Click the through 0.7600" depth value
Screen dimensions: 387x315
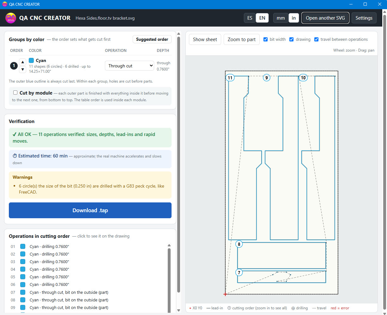tap(163, 66)
